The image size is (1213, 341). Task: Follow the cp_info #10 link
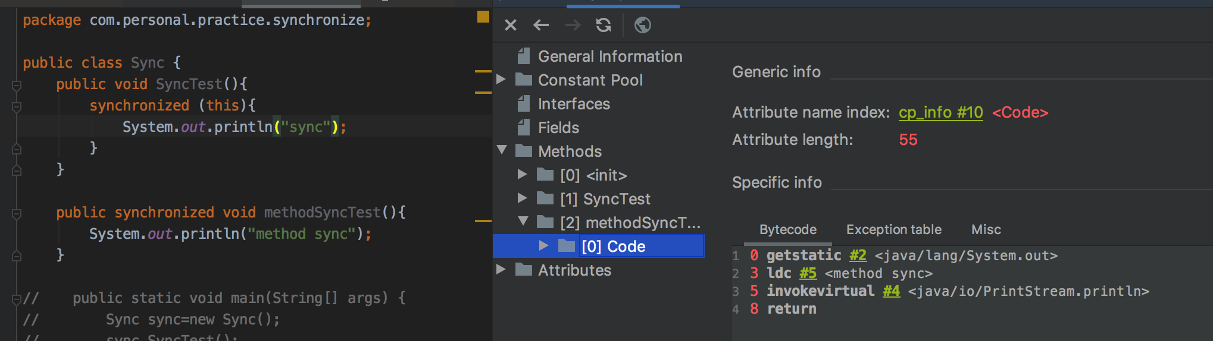(x=940, y=112)
